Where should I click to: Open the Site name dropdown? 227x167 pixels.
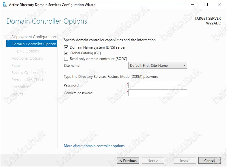pyautogui.click(x=158, y=65)
